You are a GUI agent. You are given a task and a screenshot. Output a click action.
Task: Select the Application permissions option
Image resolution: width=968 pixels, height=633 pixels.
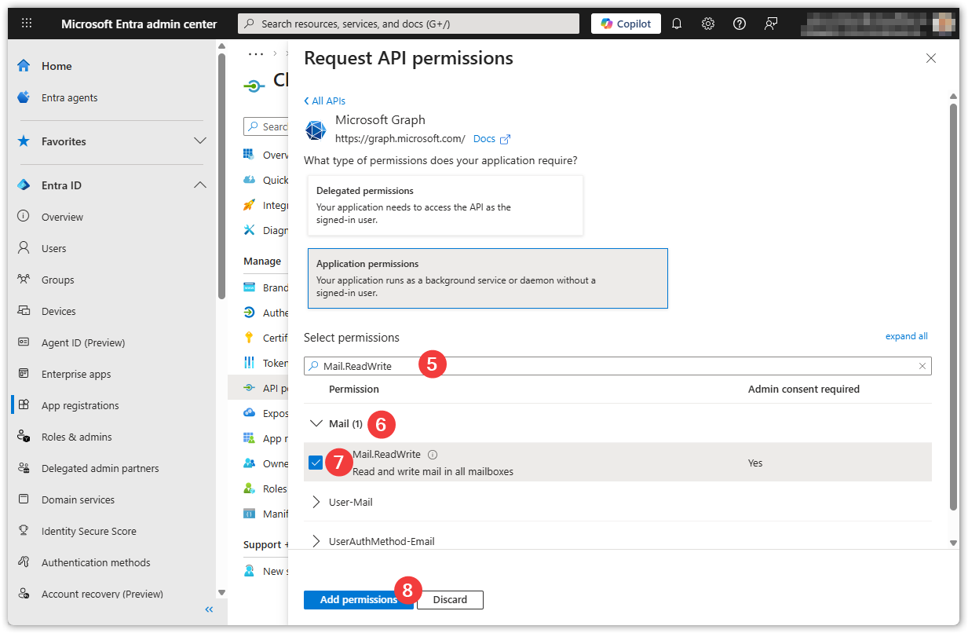pyautogui.click(x=487, y=279)
